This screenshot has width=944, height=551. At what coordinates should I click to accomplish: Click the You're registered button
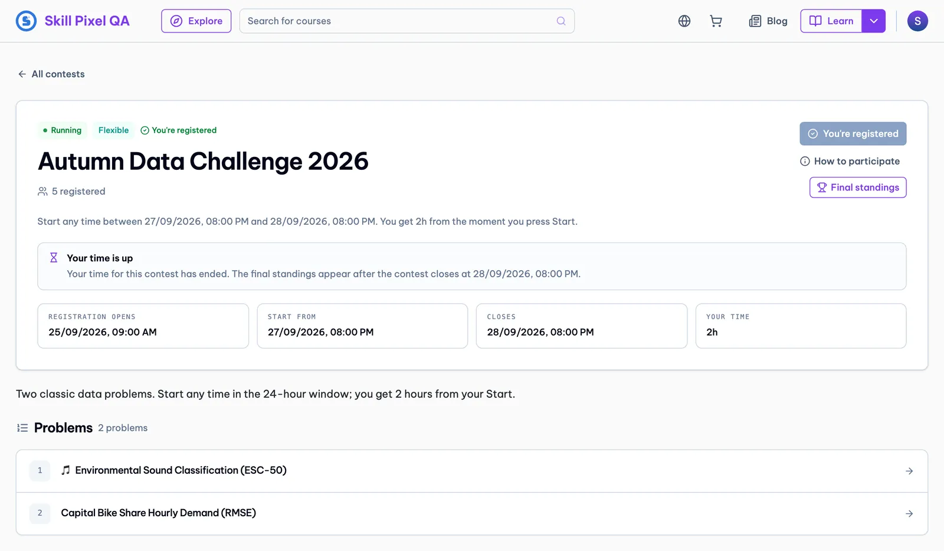tap(853, 134)
